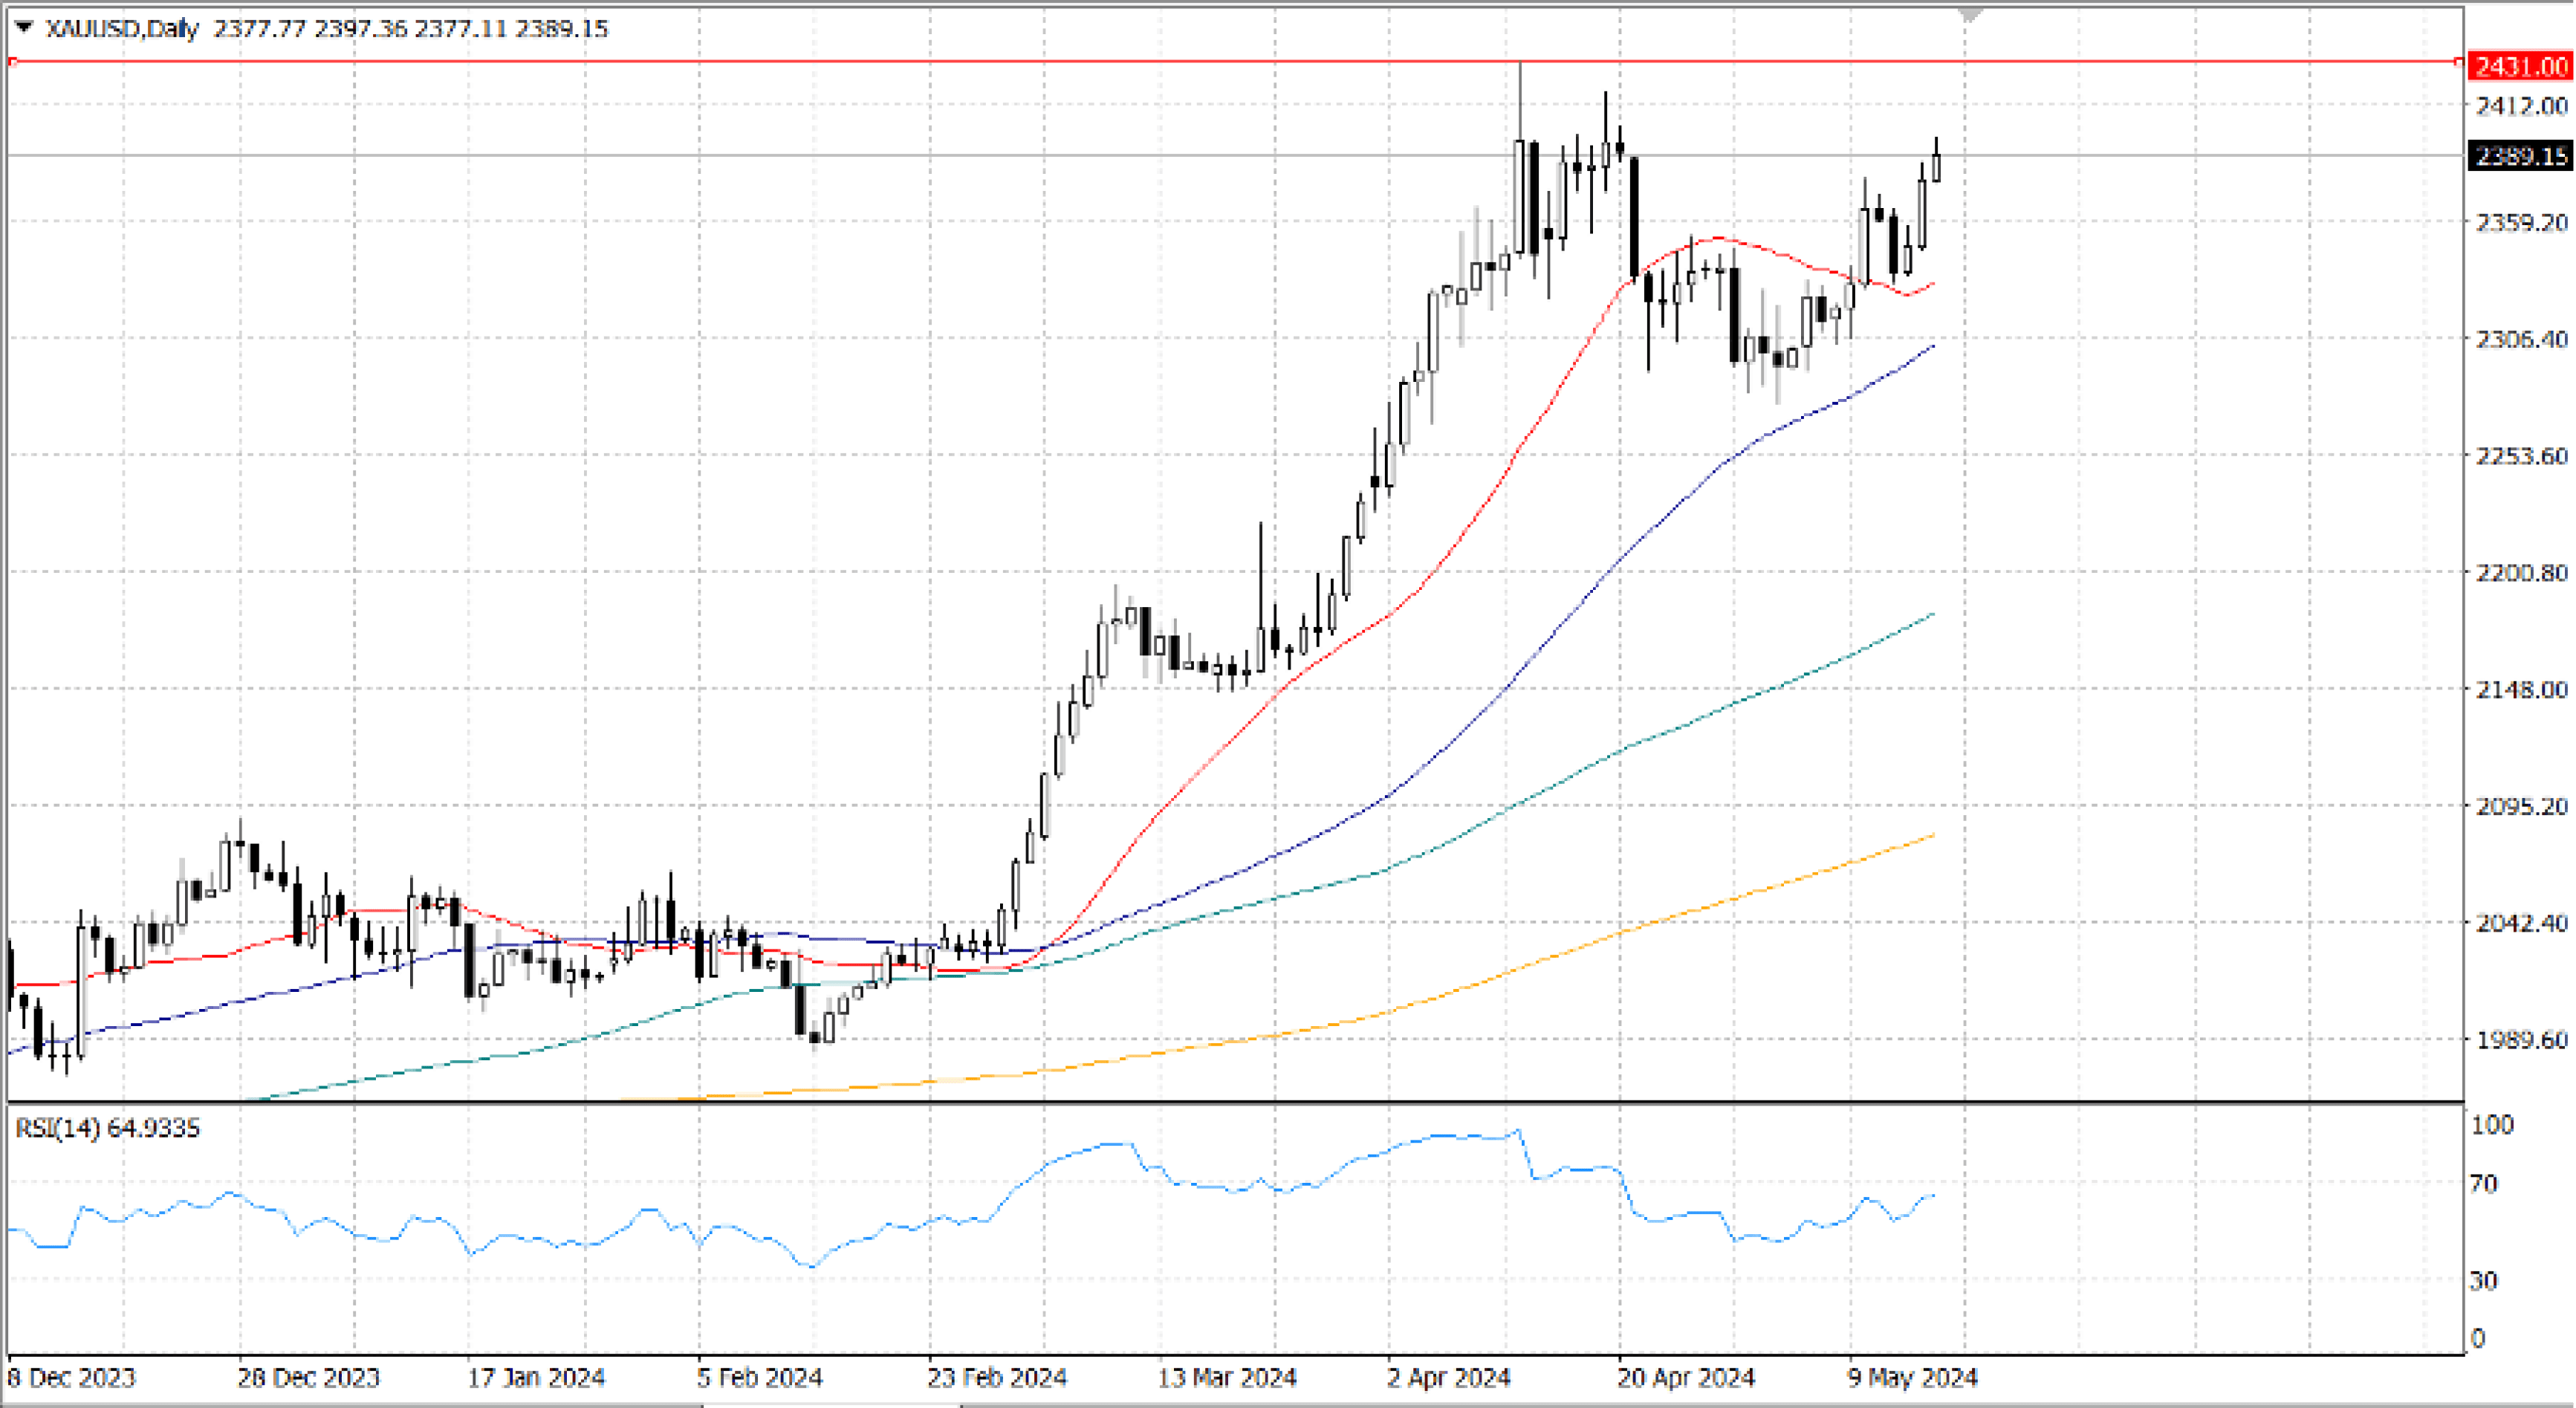Click the red 2431.00 price label

click(2519, 67)
